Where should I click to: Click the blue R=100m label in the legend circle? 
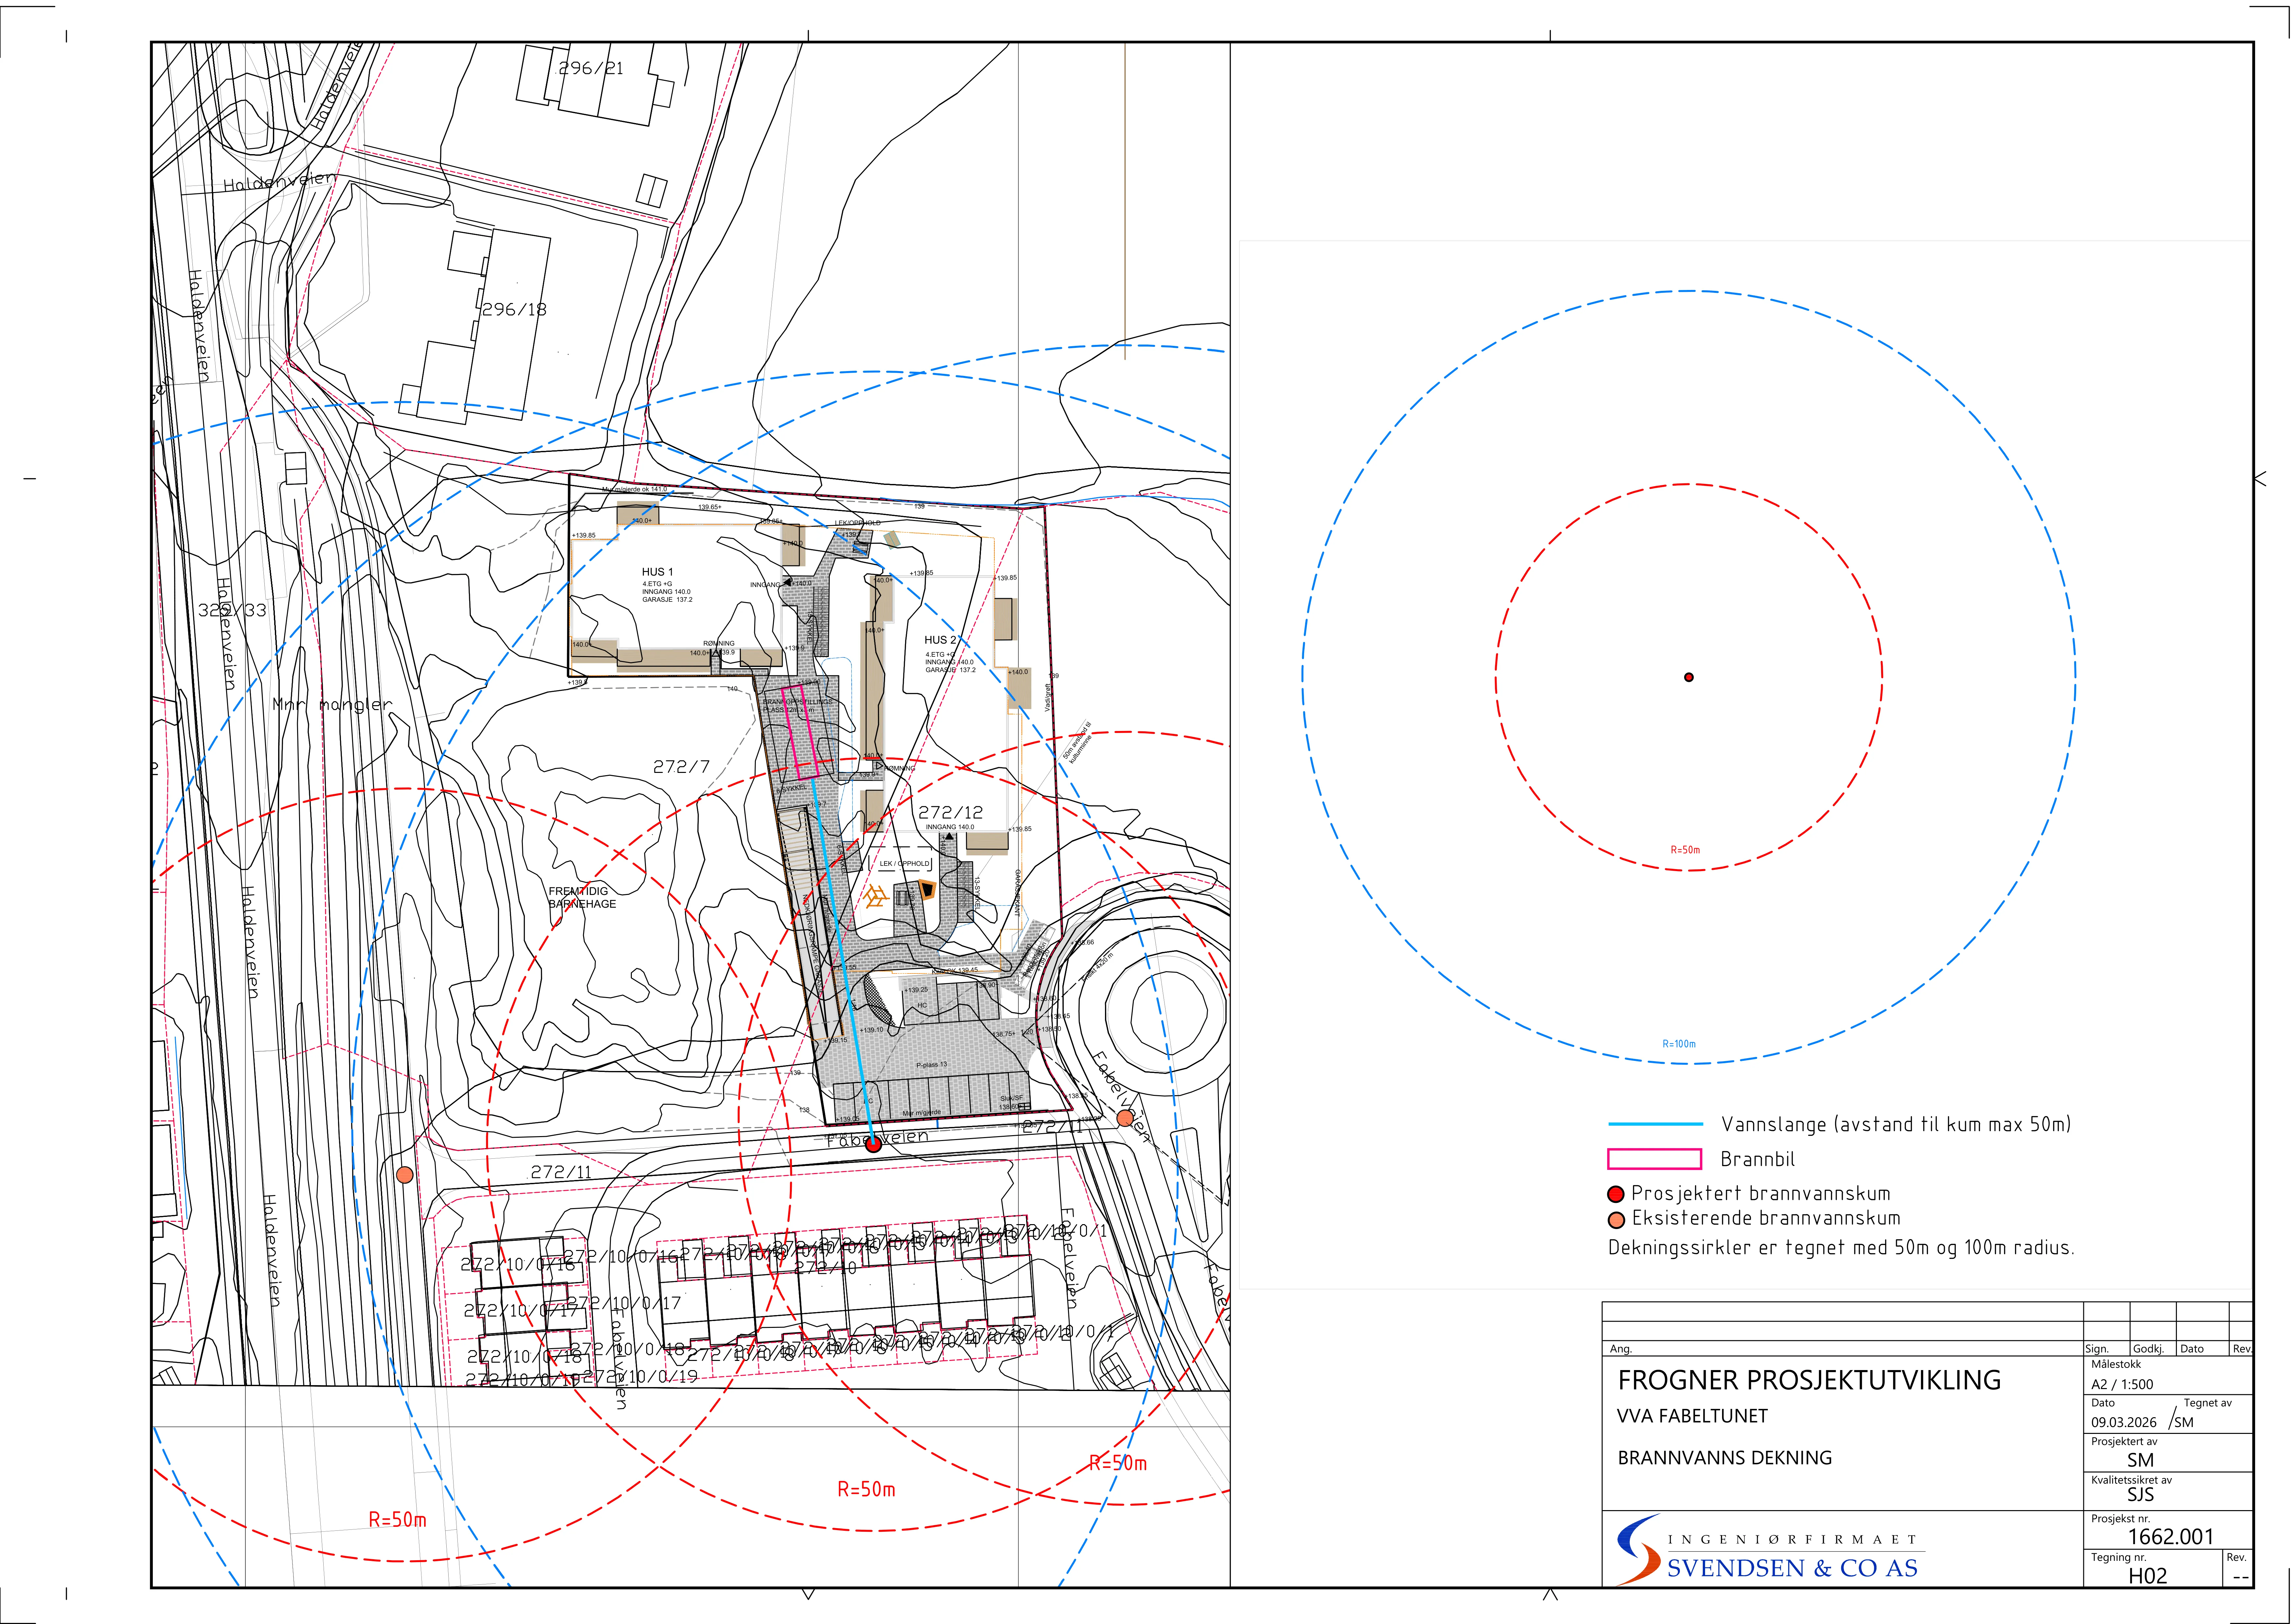point(1679,1044)
